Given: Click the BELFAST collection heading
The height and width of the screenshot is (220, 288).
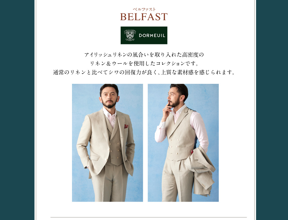Looking at the screenshot, I should (144, 17).
